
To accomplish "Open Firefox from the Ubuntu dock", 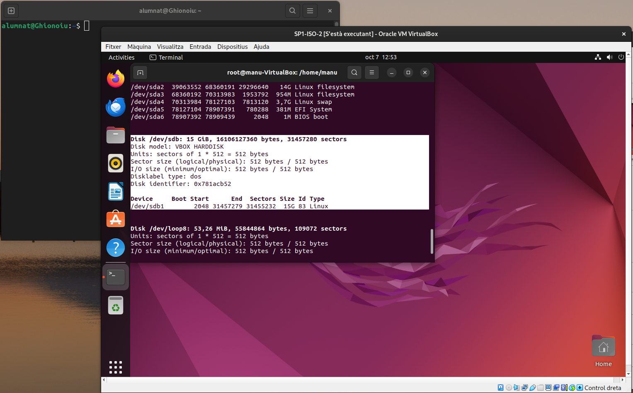I will [x=116, y=79].
